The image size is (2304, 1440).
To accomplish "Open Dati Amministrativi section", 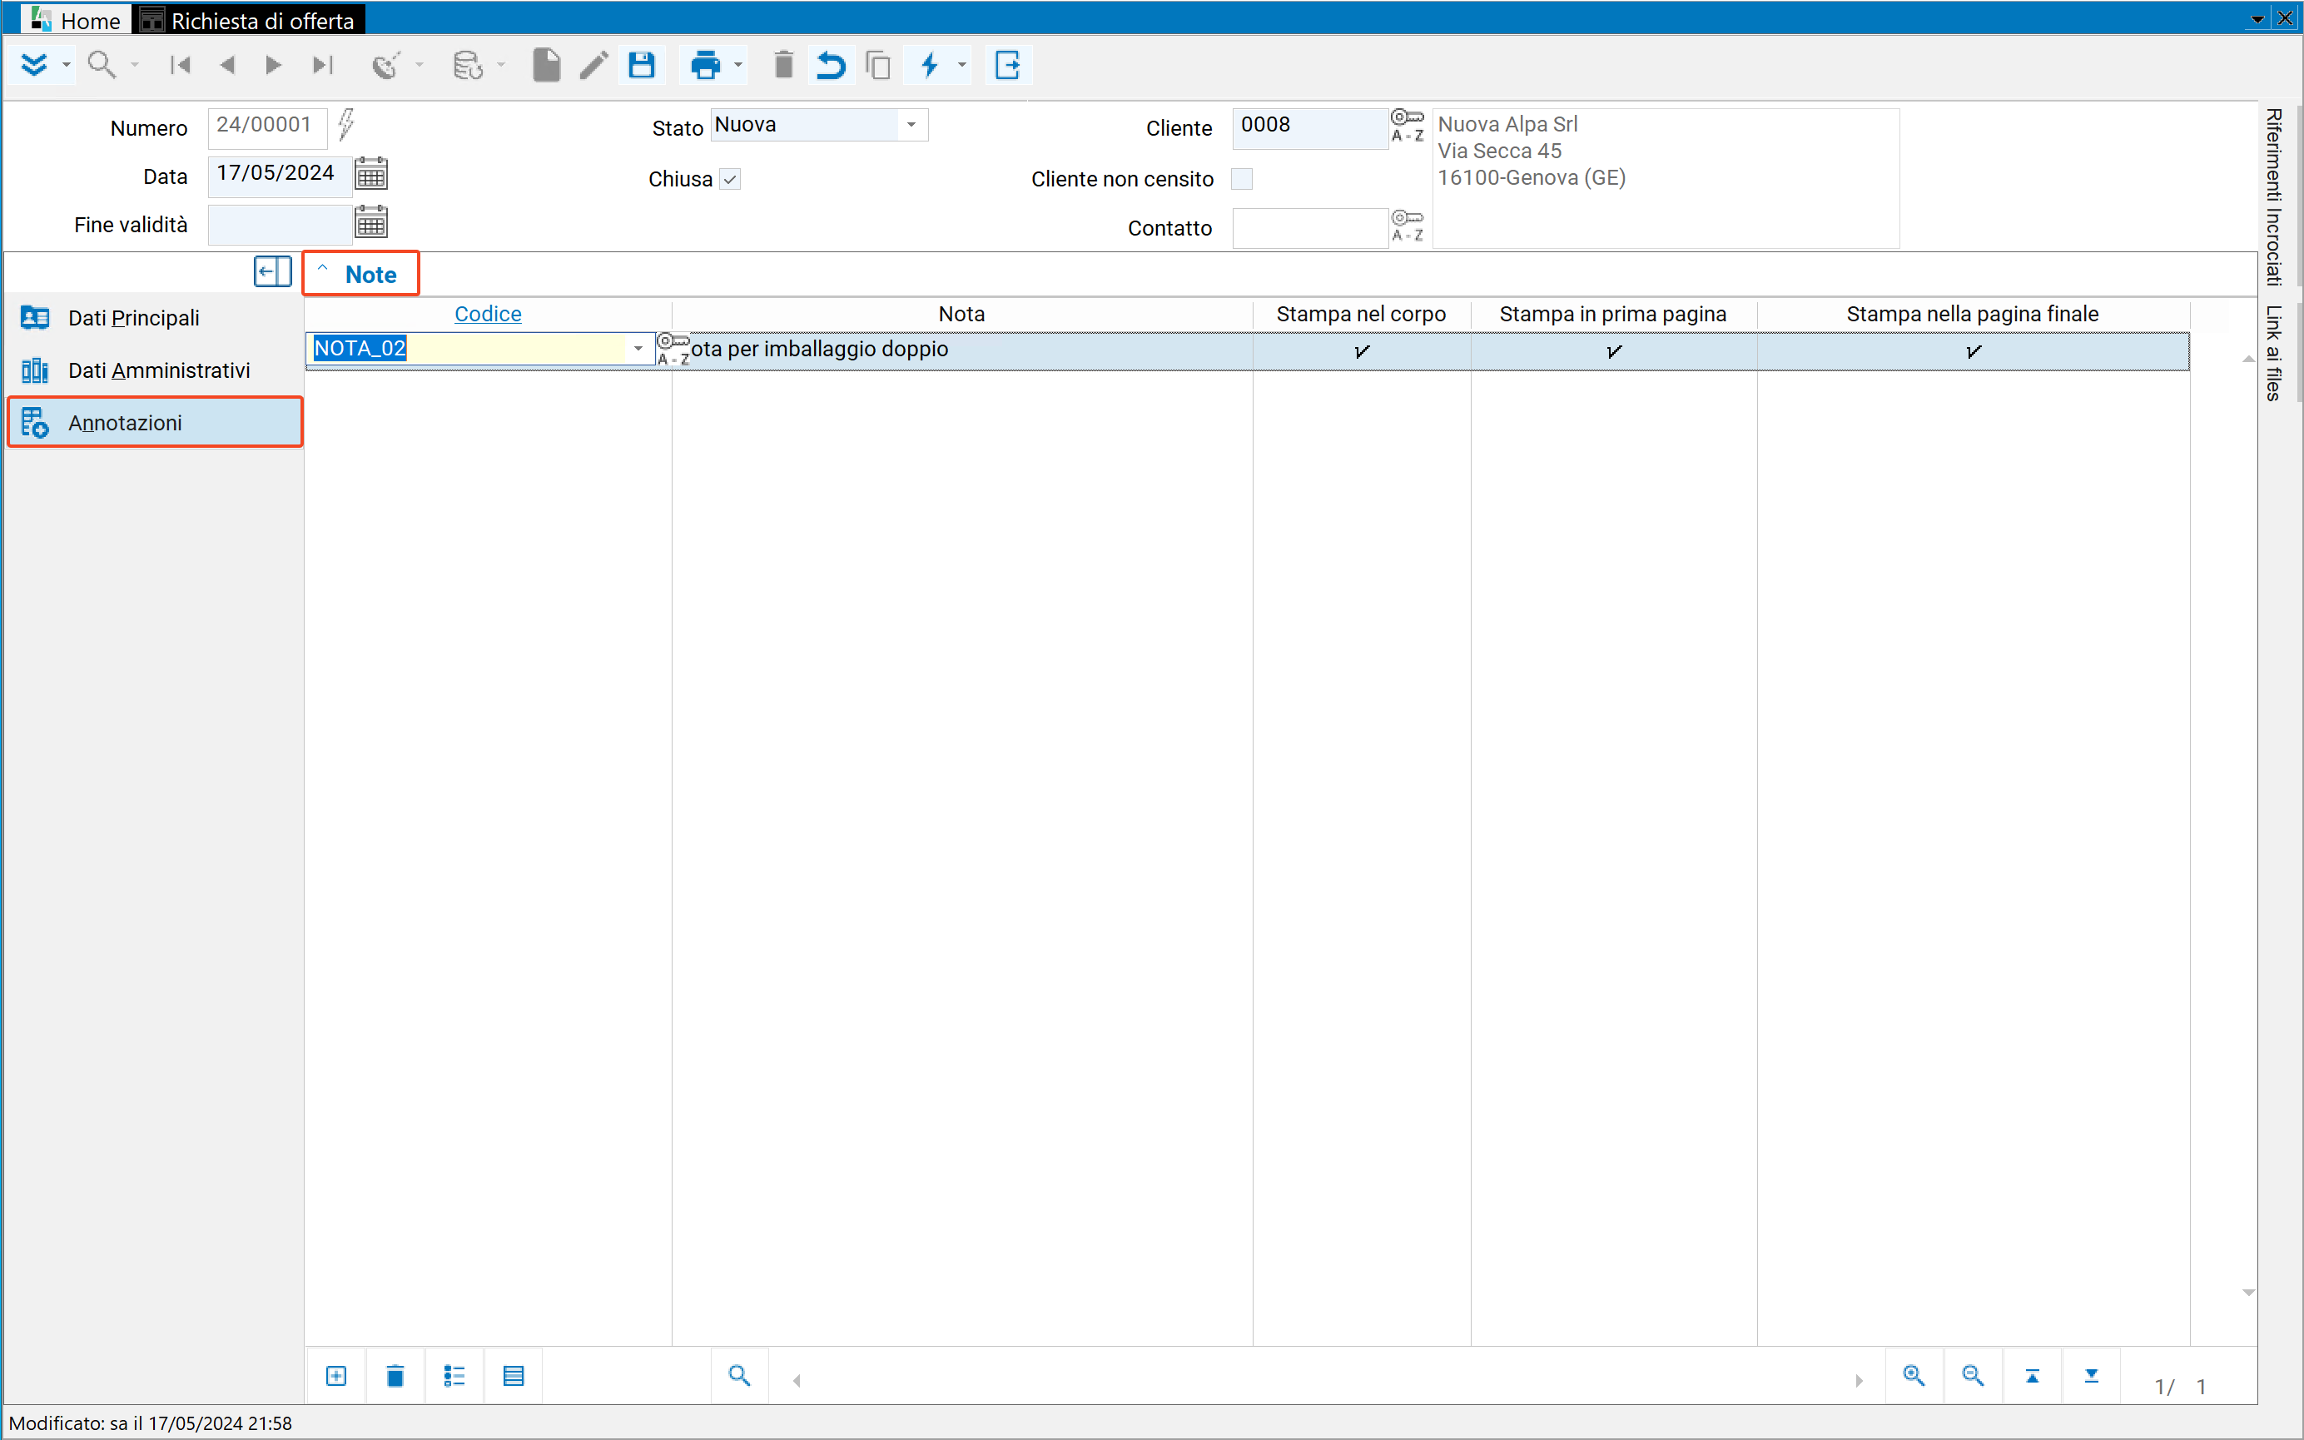I will [x=154, y=370].
